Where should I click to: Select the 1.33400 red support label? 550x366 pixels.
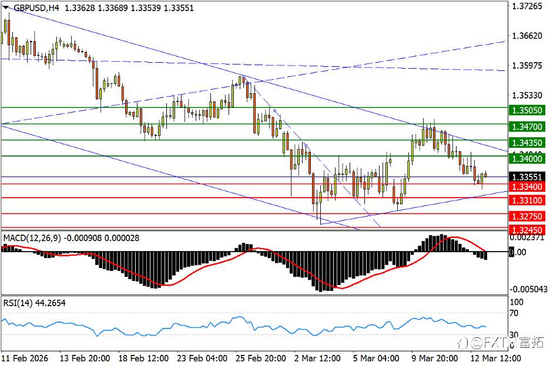coord(527,187)
